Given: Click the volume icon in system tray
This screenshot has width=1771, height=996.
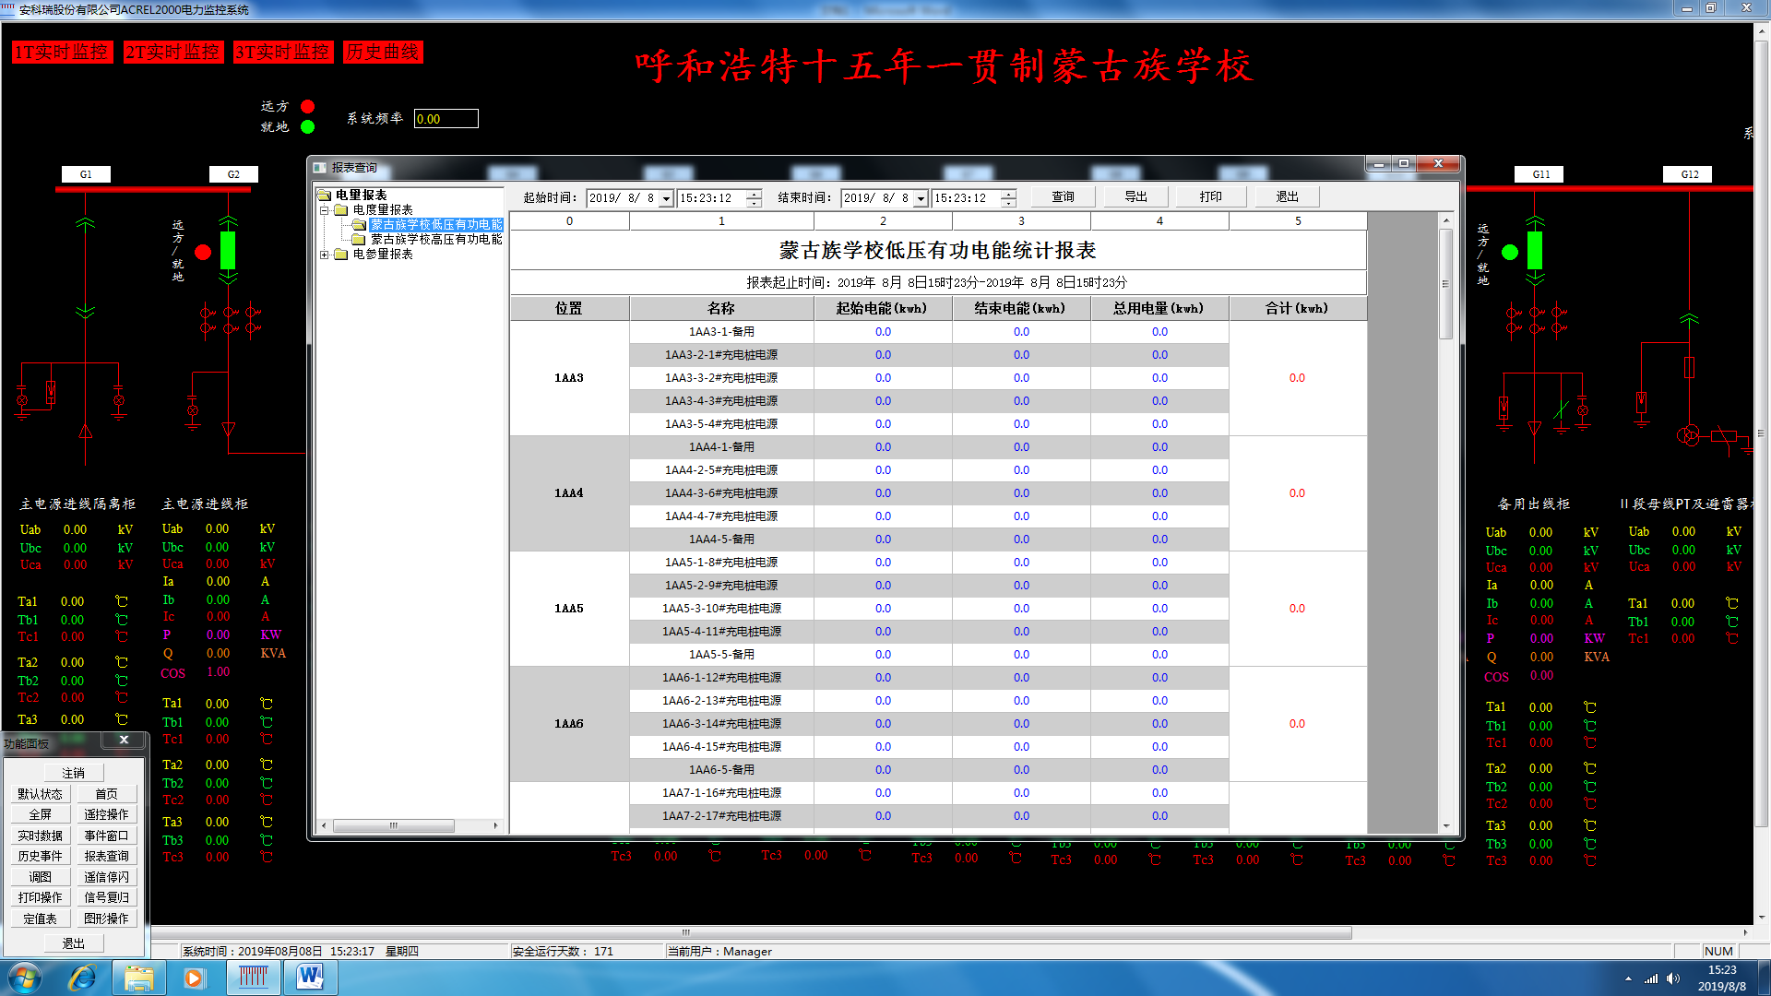Looking at the screenshot, I should coord(1673,978).
